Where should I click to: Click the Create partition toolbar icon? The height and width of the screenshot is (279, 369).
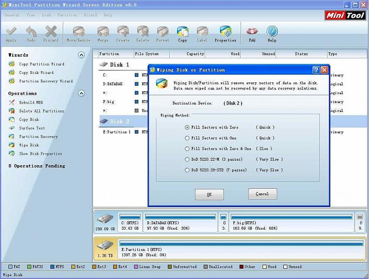123,34
